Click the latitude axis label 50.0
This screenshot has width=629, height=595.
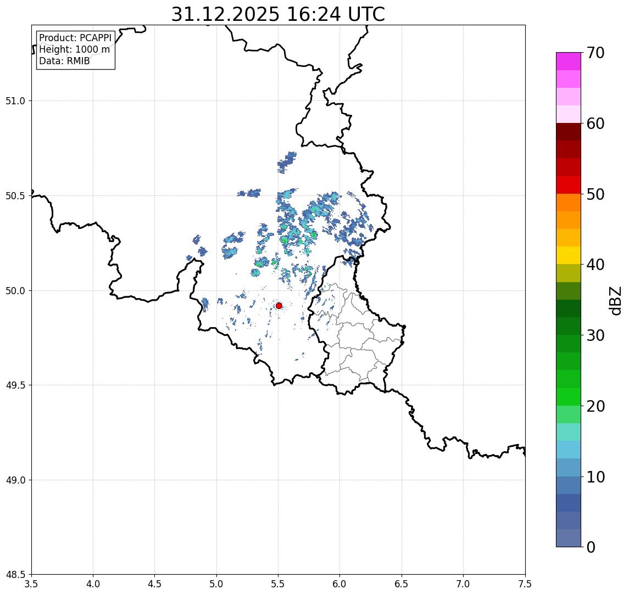coord(15,291)
